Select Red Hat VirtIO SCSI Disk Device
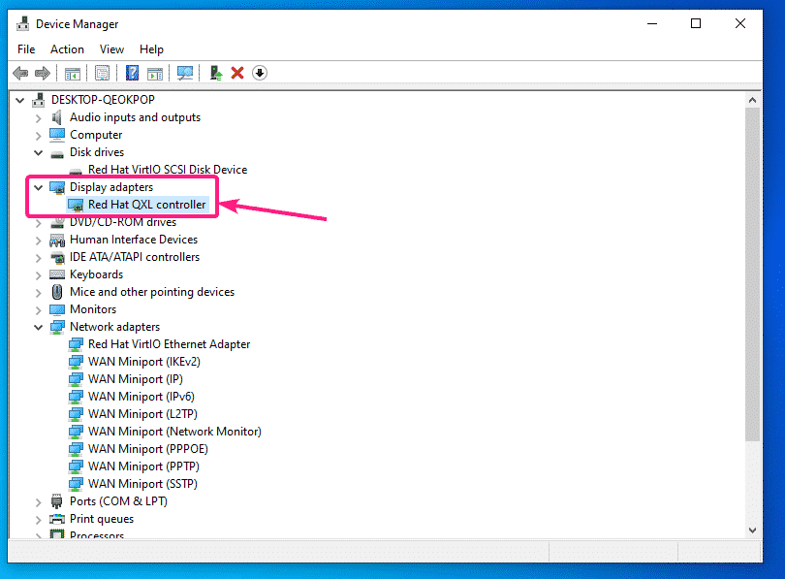 coord(168,170)
